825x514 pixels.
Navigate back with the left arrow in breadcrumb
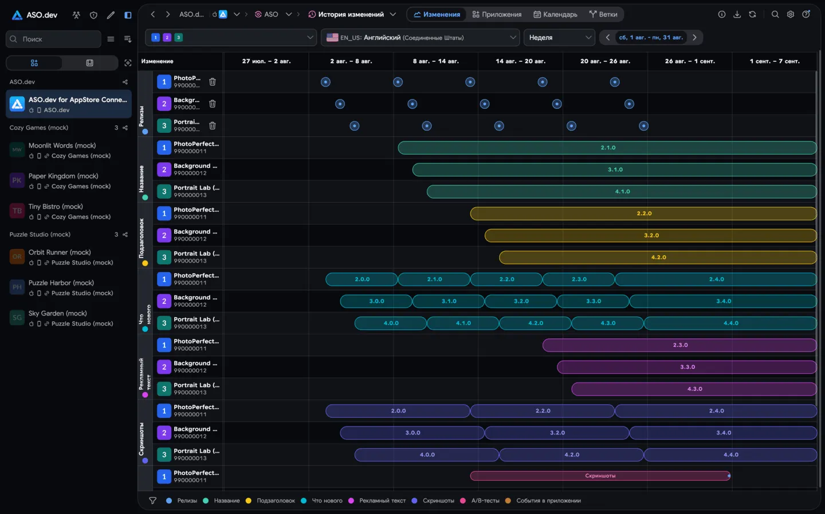153,14
